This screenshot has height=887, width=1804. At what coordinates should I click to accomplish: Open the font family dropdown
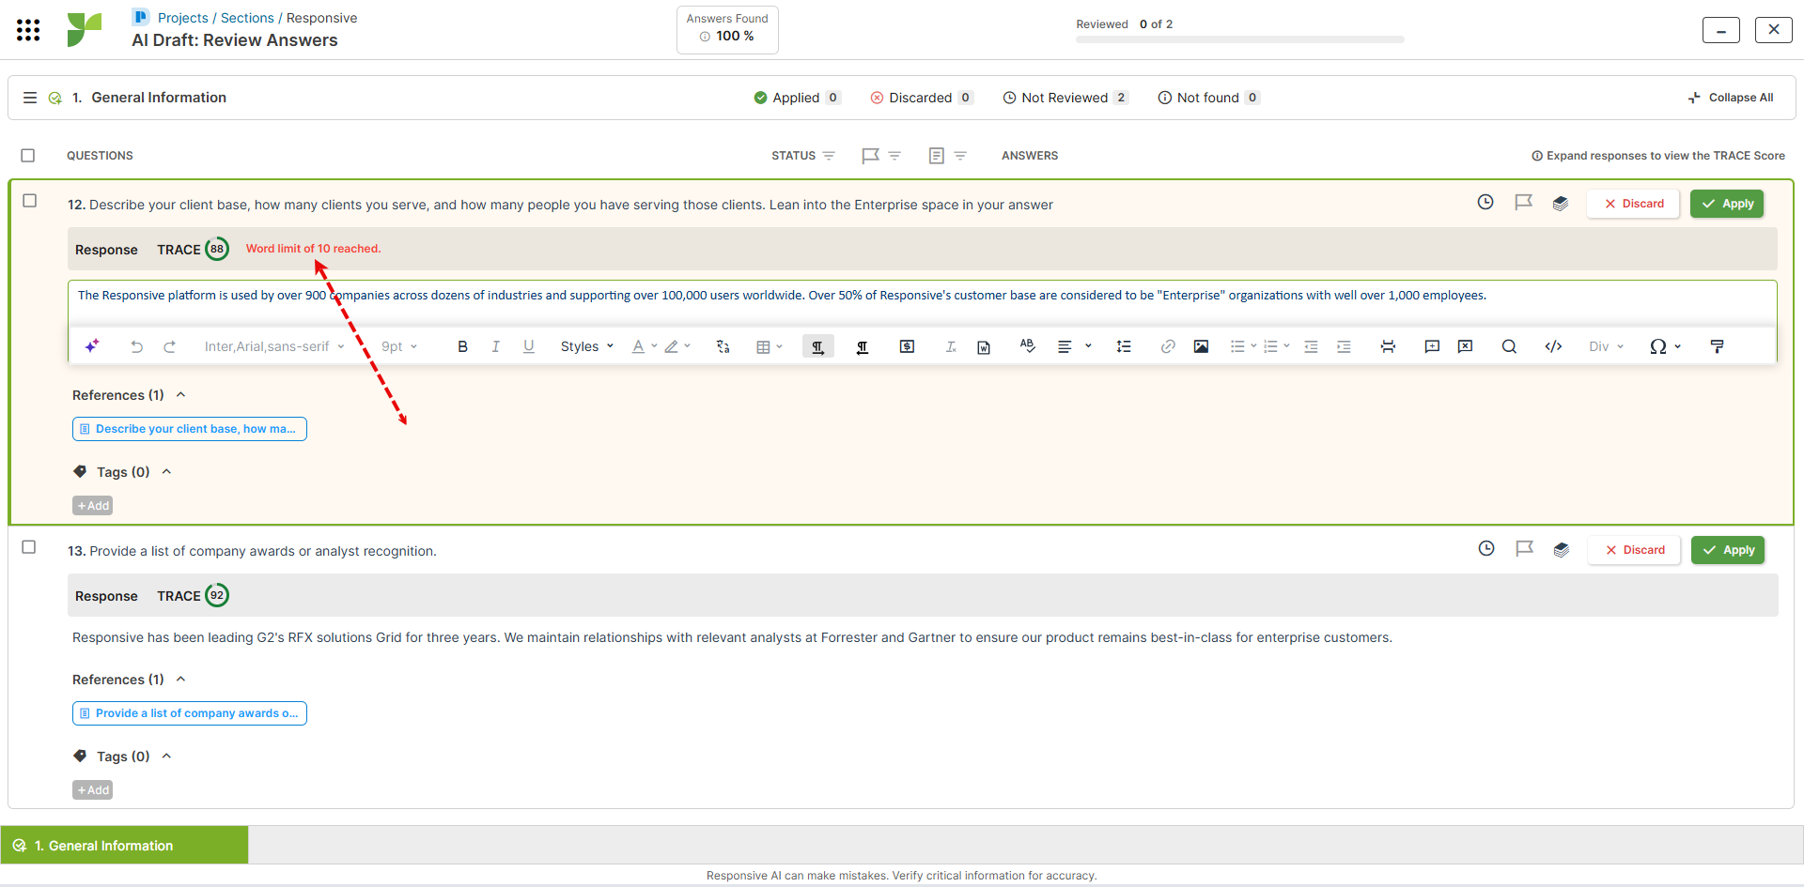tap(274, 346)
